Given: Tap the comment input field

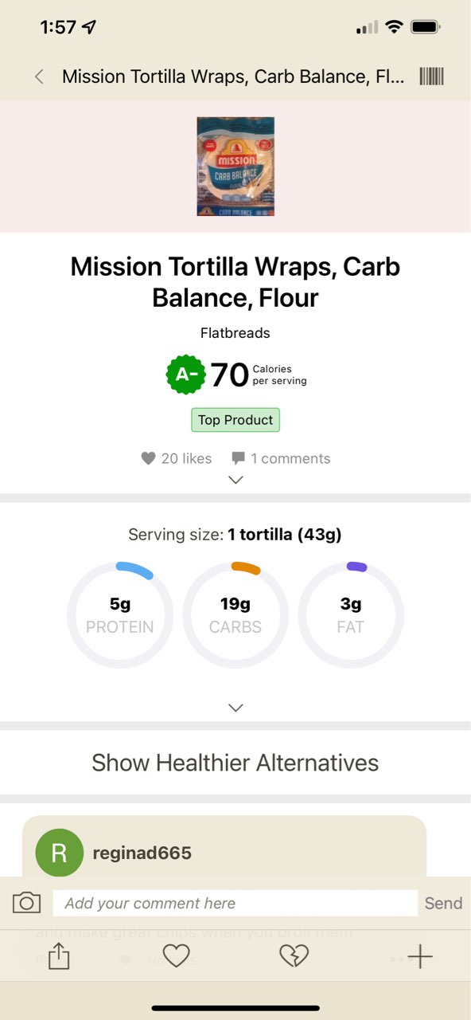Looking at the screenshot, I should coord(235,903).
